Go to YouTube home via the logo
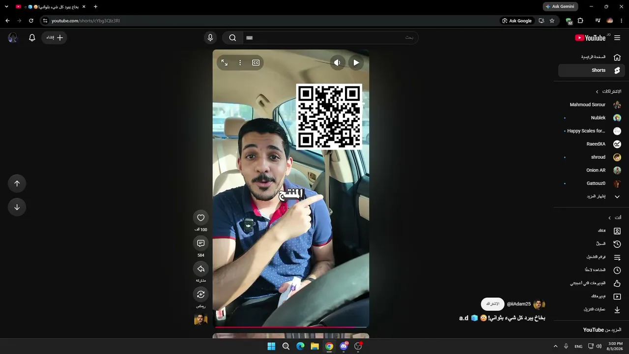 (590, 38)
